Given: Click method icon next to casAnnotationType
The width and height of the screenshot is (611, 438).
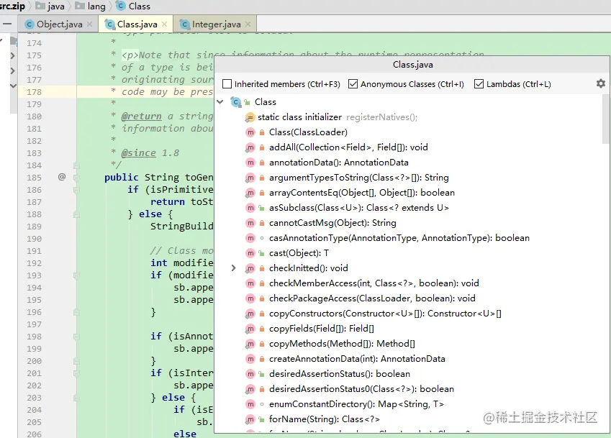Looking at the screenshot, I should pyautogui.click(x=250, y=238).
